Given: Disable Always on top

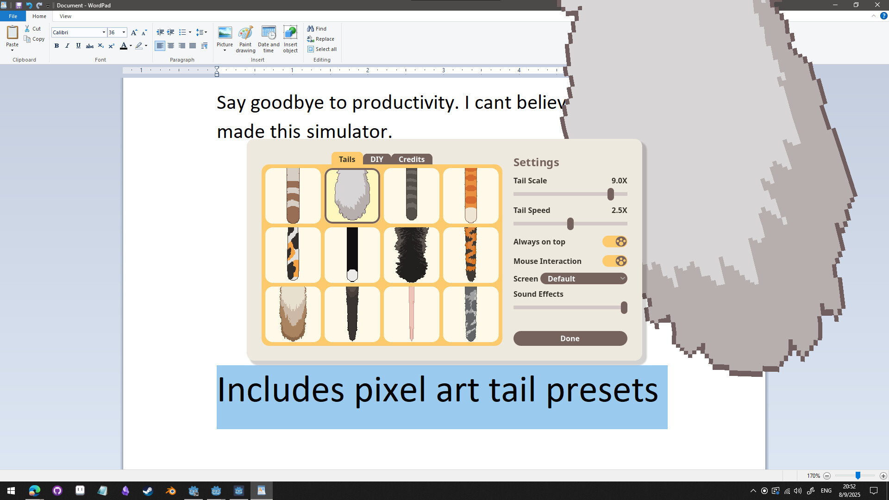Looking at the screenshot, I should (x=614, y=241).
